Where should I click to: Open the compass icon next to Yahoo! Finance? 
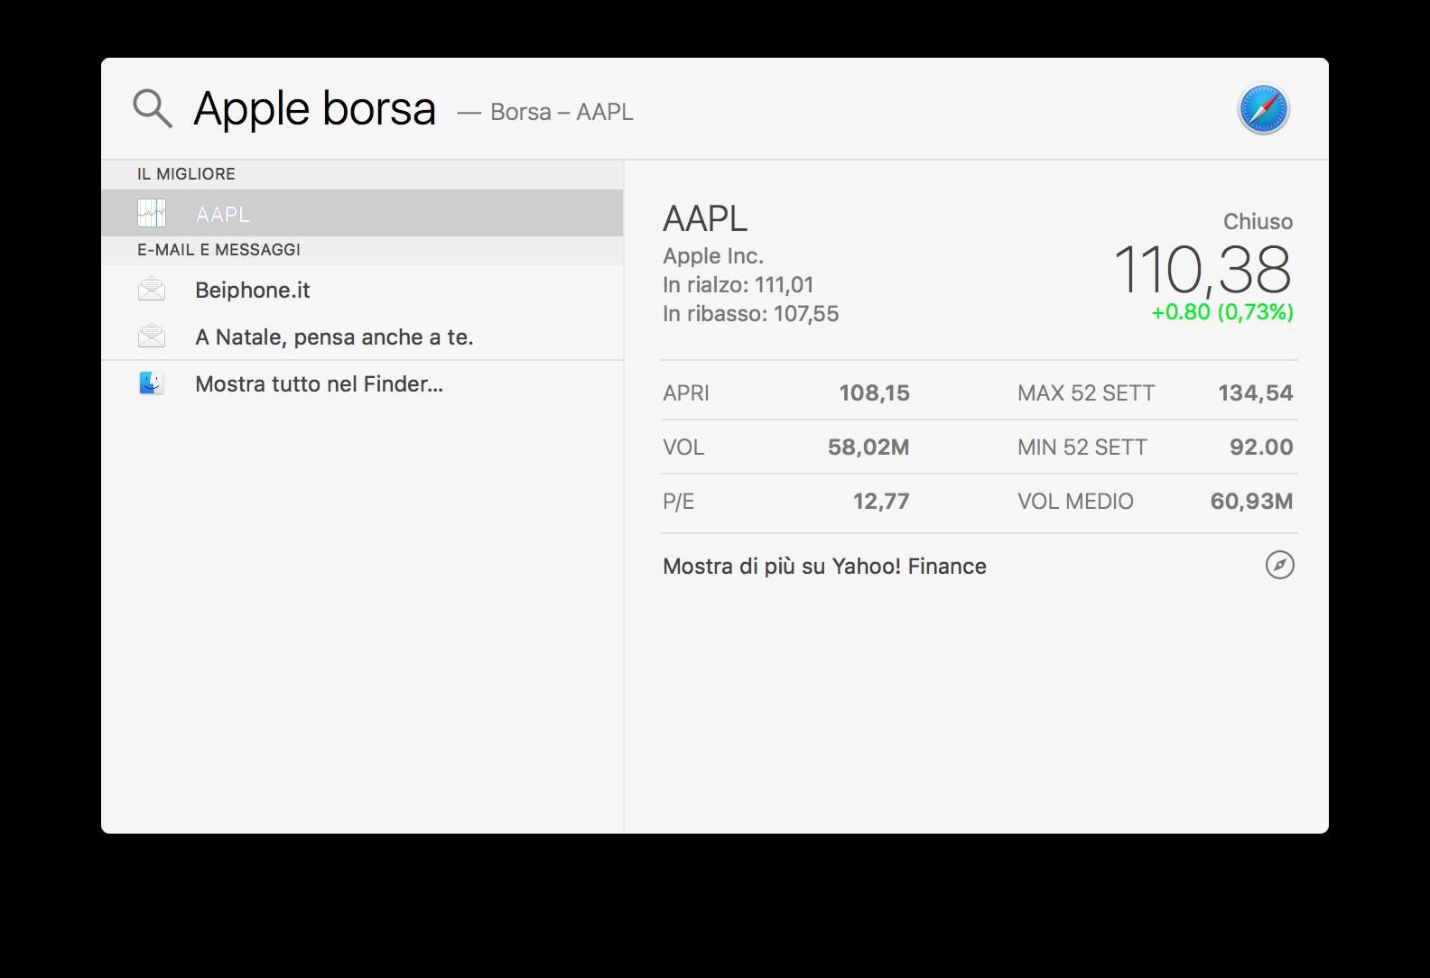pyautogui.click(x=1279, y=566)
